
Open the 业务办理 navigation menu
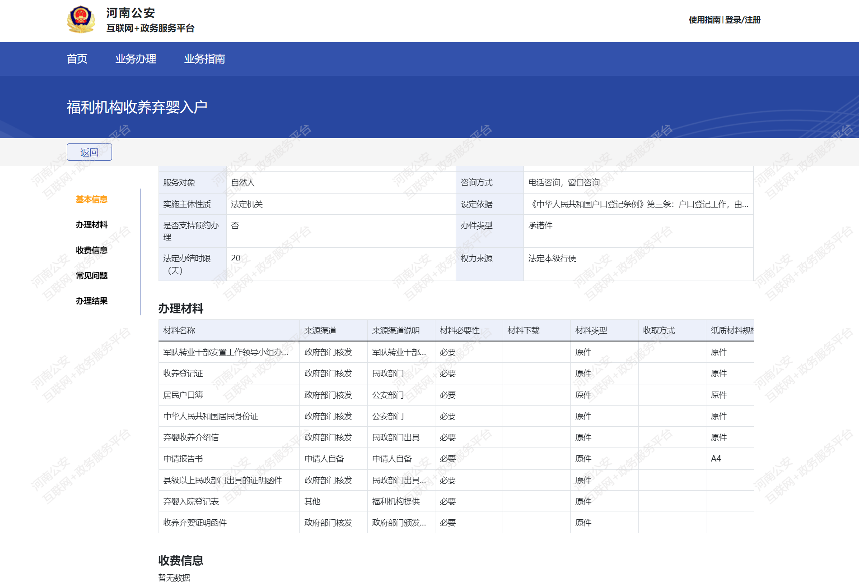[135, 59]
